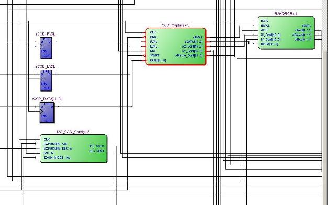Select the RAW2RGB:u4 module block
Screen dimensions: 328x205
tap(286, 32)
